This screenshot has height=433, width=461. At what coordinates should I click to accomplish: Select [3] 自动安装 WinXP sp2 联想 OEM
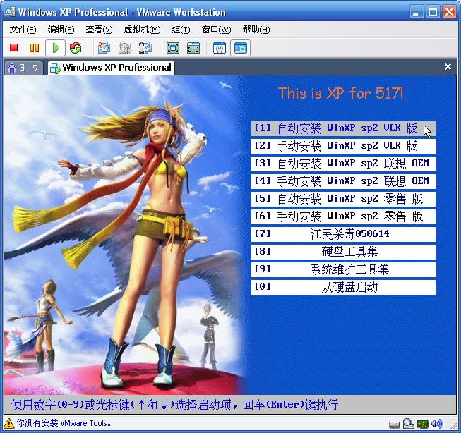pos(343,164)
